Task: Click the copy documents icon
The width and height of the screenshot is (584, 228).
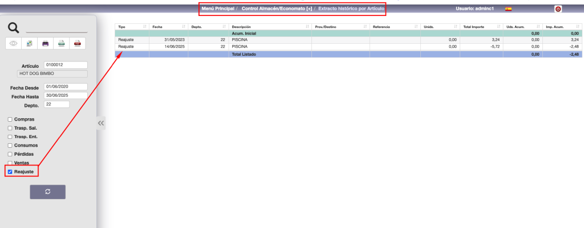Action: point(30,43)
